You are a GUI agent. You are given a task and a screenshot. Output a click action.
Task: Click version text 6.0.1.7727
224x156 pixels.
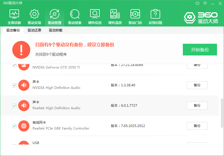[x=129, y=105]
